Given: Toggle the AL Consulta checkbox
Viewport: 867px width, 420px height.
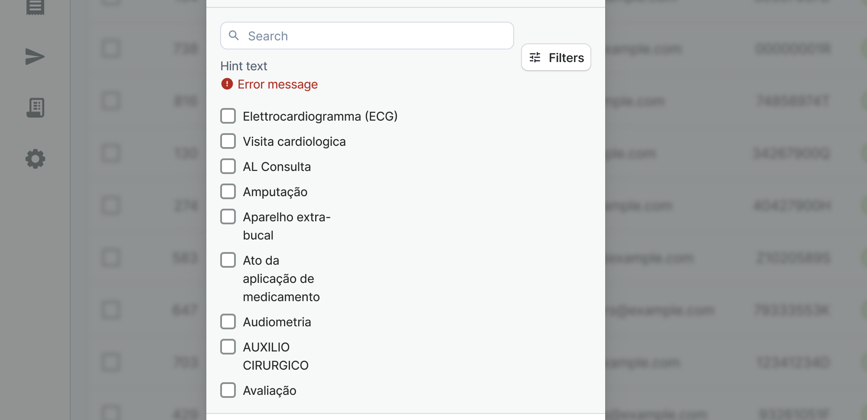Looking at the screenshot, I should click(x=228, y=166).
